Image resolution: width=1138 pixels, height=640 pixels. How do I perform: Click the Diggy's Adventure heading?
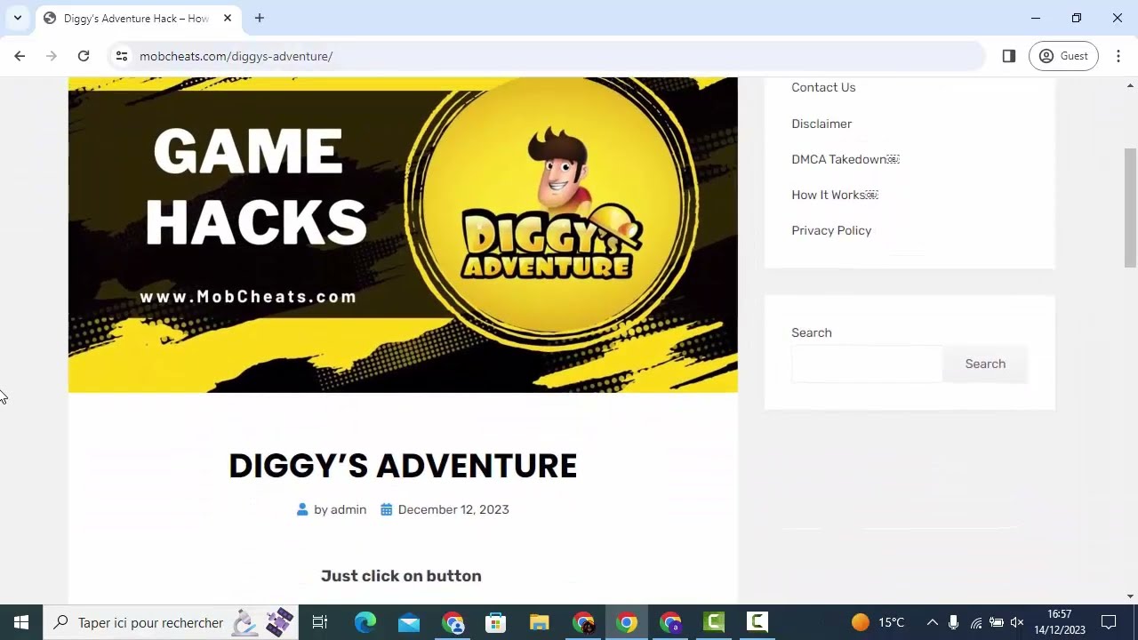pos(403,466)
